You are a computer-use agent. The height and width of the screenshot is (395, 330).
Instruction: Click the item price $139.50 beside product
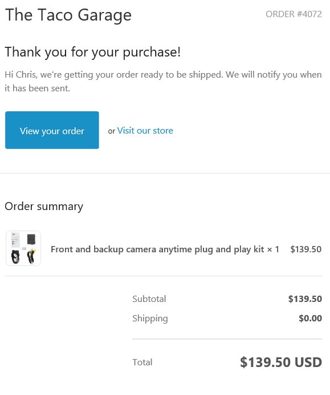point(306,249)
